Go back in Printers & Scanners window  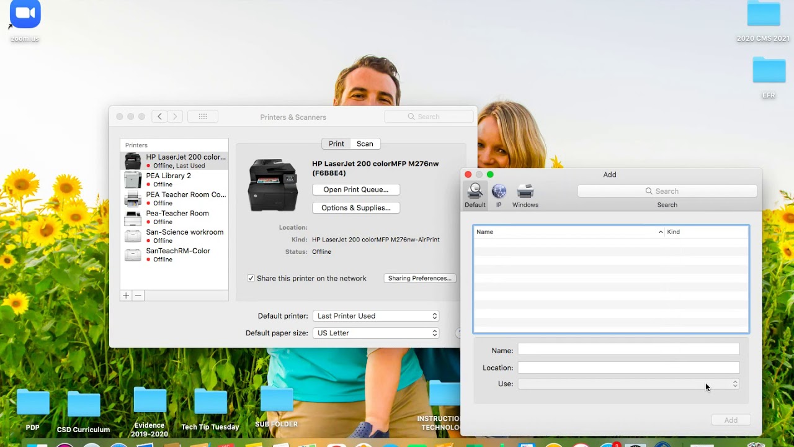(x=160, y=116)
